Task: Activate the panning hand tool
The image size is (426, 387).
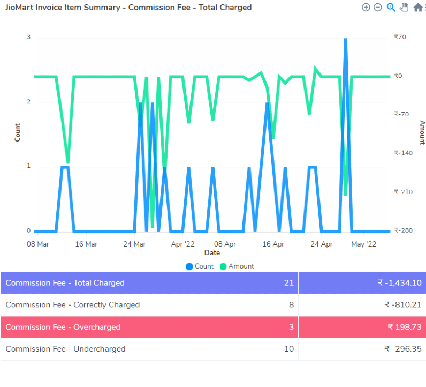Action: [404, 8]
